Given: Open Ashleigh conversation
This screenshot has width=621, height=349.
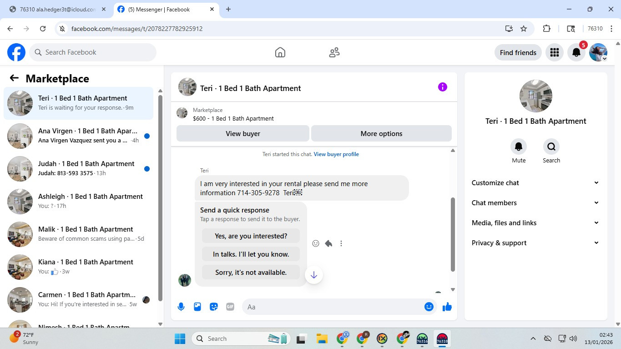Looking at the screenshot, I should point(78,202).
